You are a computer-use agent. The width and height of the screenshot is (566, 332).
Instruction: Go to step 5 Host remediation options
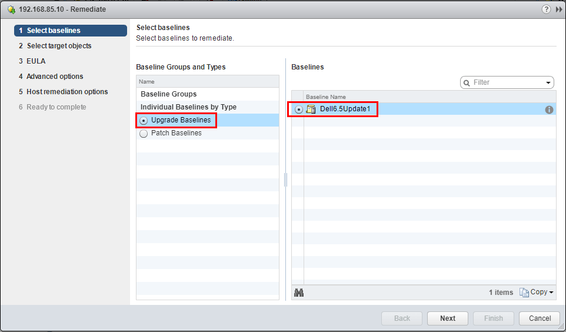click(63, 92)
